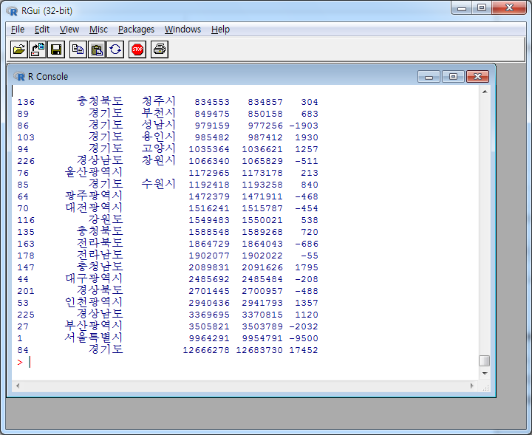Viewport: 532px width, 435px height.
Task: Open the Edit menu
Action: click(42, 30)
